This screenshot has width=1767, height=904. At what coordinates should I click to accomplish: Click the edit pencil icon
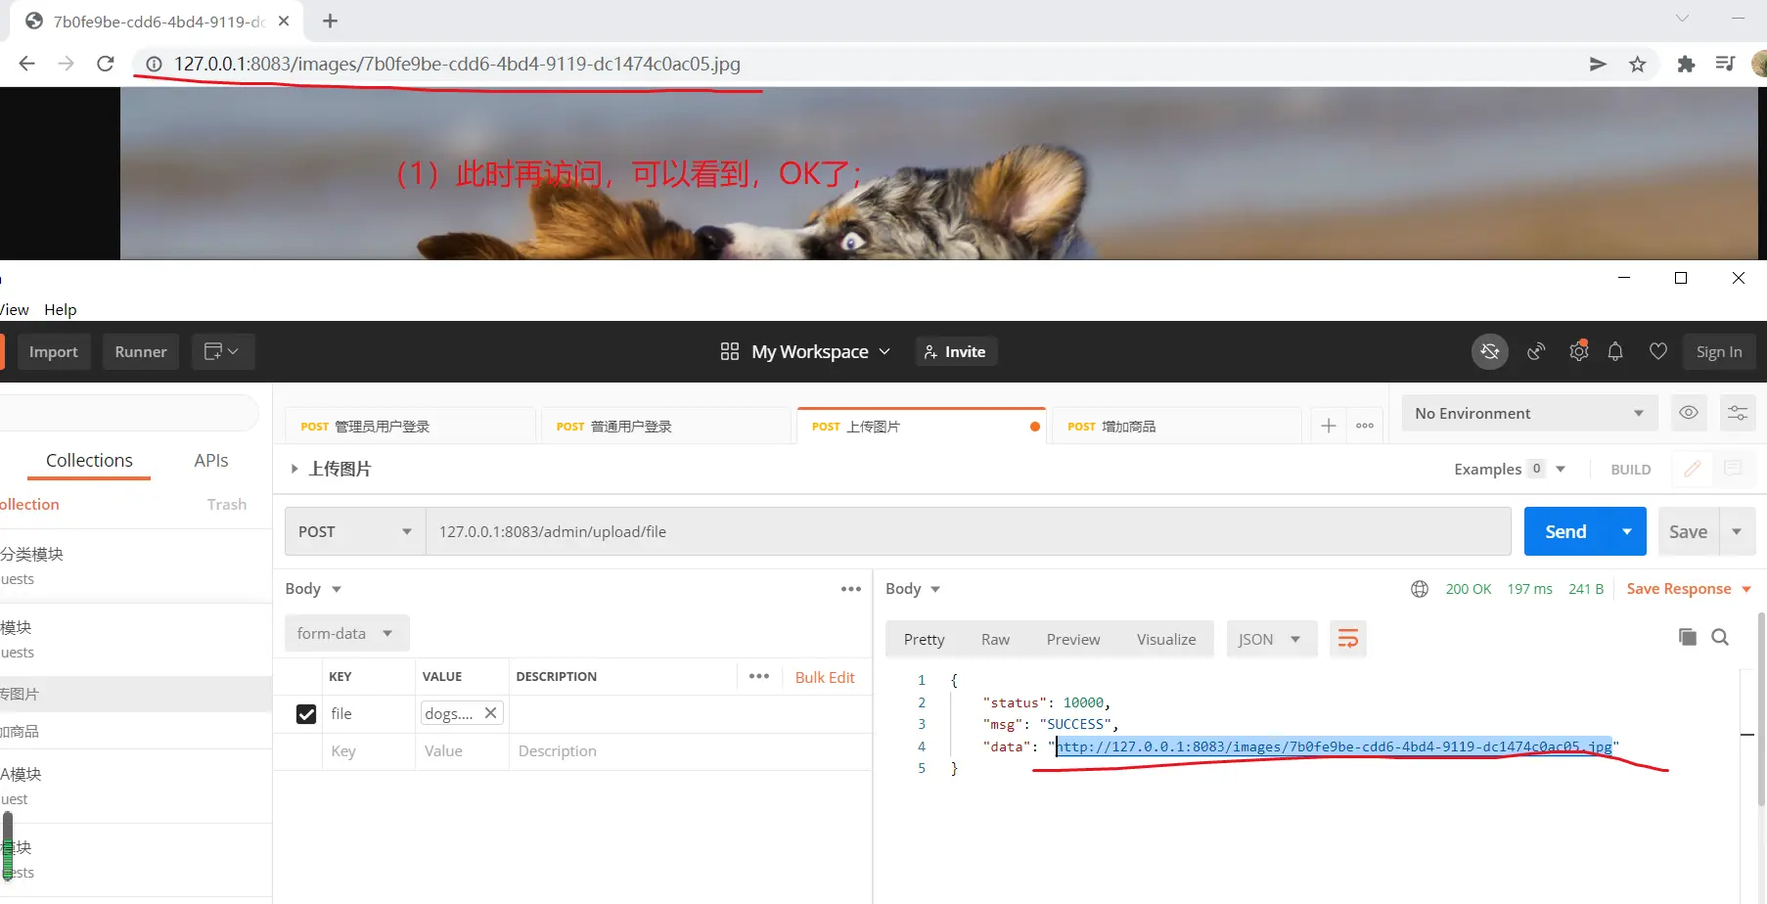click(x=1692, y=469)
